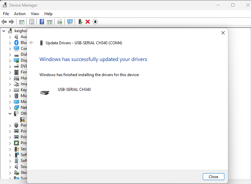The height and width of the screenshot is (184, 251).
Task: Expand the Ports category chevron
Action: tap(10, 125)
